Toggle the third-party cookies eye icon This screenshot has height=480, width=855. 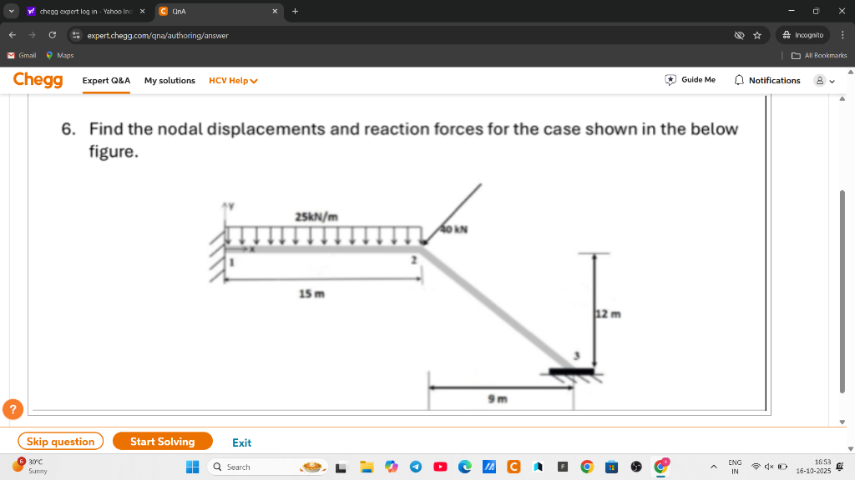pyautogui.click(x=739, y=35)
